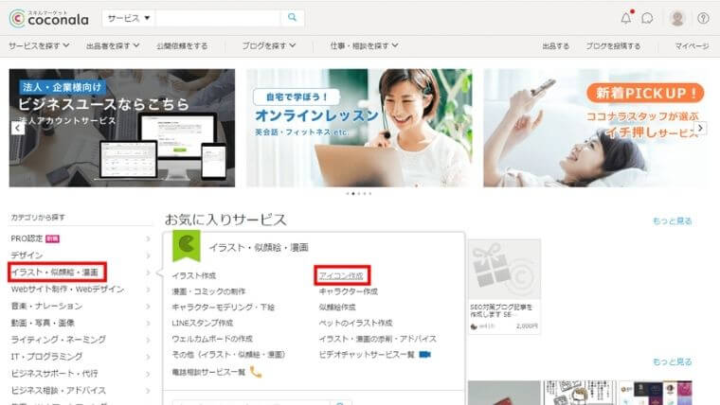Expand the 出品者を探す menu
Viewport: 720px width, 405px height.
112,45
